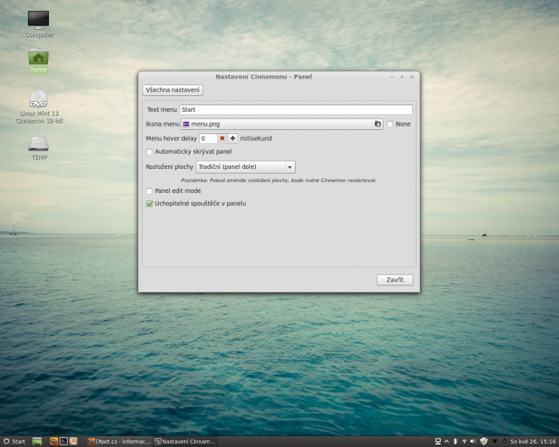Open the Rozložení plochy dropdown
Screen dimensions: 559x447
point(245,167)
